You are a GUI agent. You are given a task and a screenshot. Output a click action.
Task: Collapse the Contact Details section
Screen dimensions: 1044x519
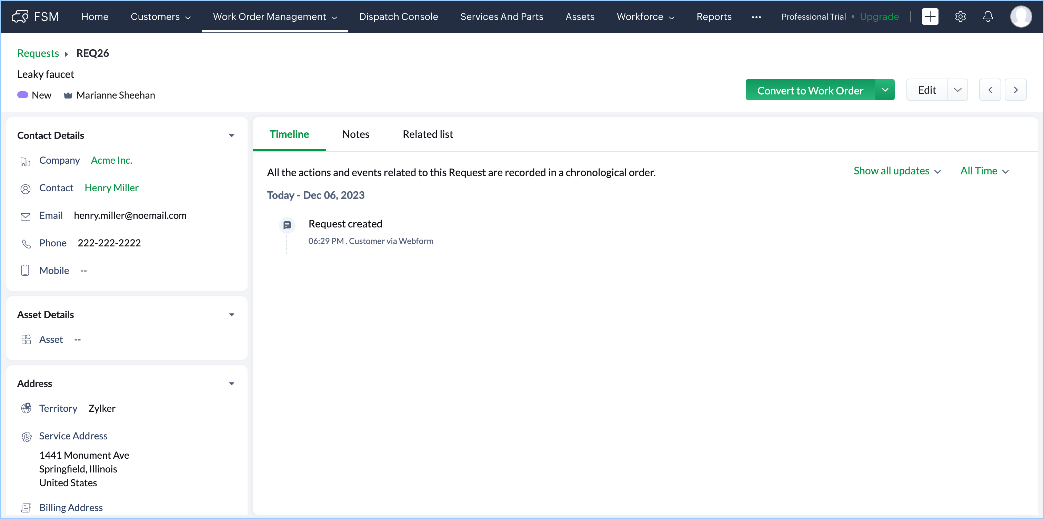coord(231,136)
